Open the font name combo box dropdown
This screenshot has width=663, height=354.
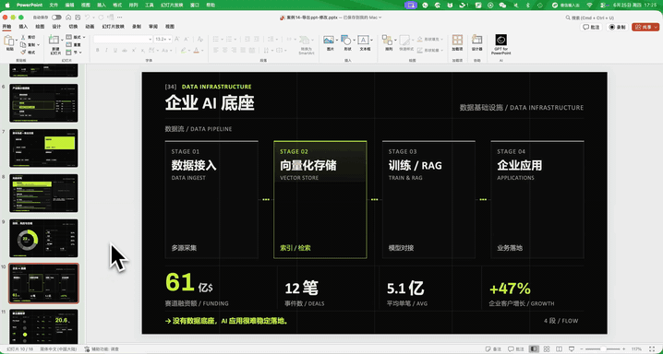click(x=151, y=39)
